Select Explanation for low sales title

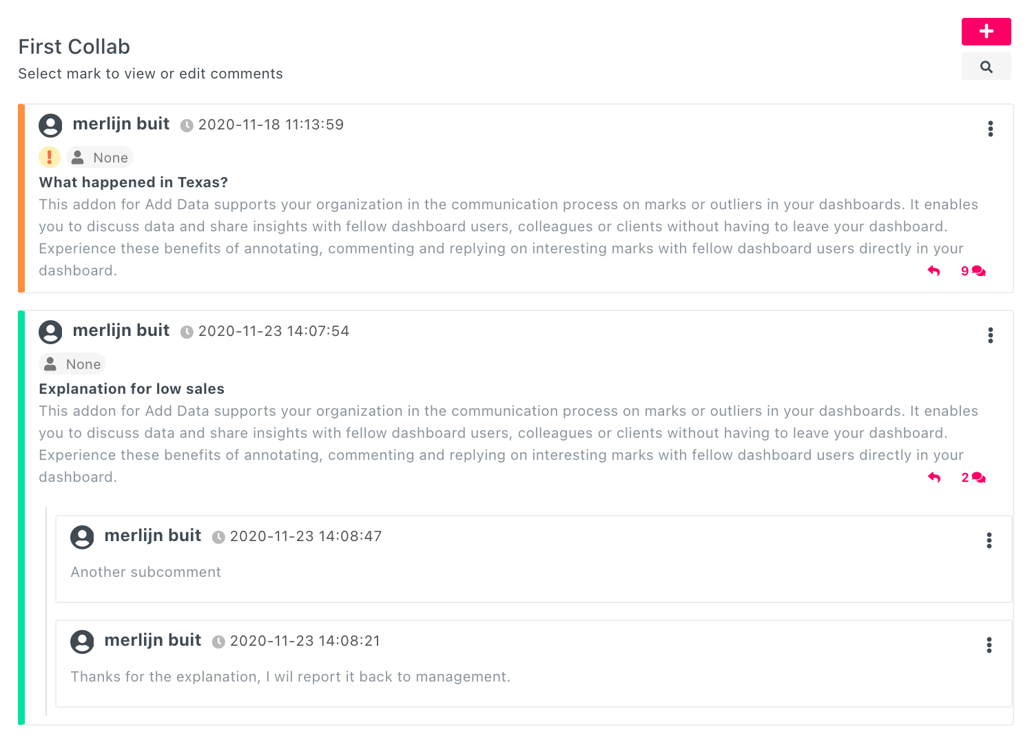pyautogui.click(x=132, y=389)
